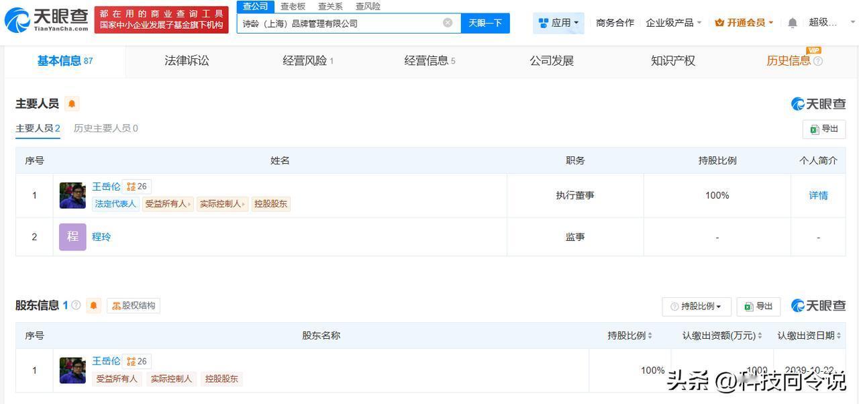Open the 经营风险 tab
The width and height of the screenshot is (859, 404).
point(308,61)
